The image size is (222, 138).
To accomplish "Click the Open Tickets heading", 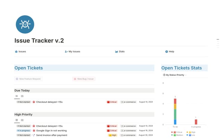I will pyautogui.click(x=28, y=68).
